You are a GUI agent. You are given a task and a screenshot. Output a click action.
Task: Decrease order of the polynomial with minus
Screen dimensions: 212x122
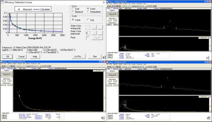(x=100, y=33)
